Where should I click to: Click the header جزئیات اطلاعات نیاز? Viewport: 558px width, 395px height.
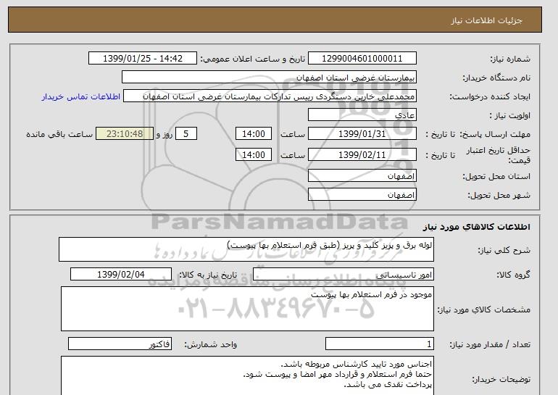[x=486, y=20]
